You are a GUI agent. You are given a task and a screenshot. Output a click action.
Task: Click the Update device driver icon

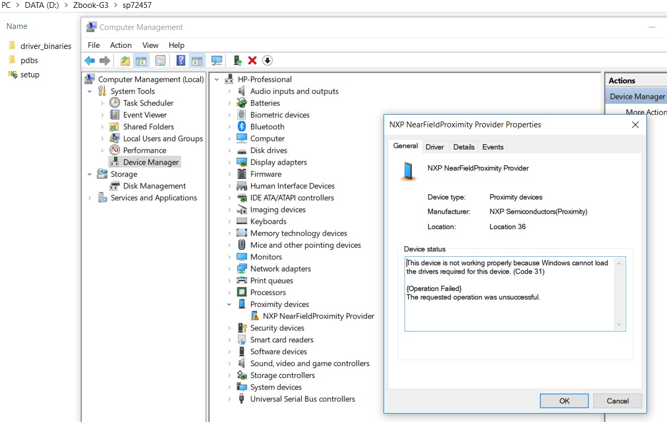(x=238, y=61)
